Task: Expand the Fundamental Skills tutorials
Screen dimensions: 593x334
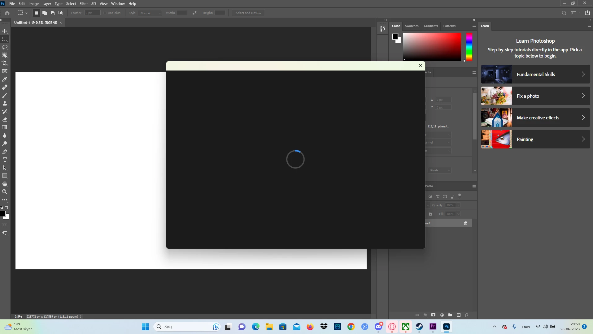Action: tap(535, 74)
